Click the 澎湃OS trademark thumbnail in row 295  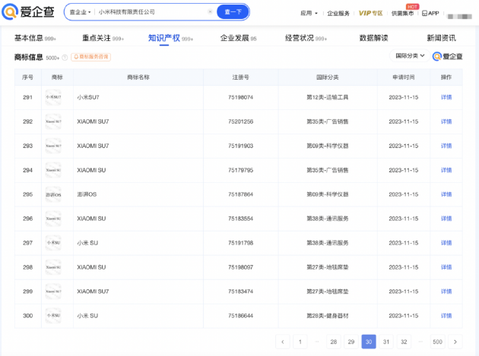click(x=53, y=194)
